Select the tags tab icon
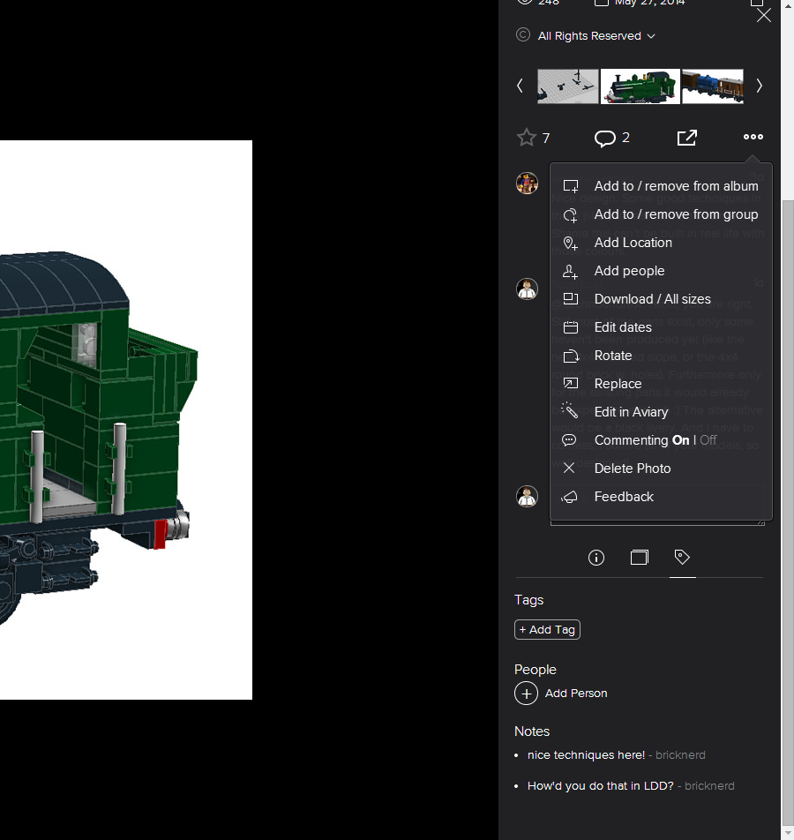794x840 pixels. 682,557
